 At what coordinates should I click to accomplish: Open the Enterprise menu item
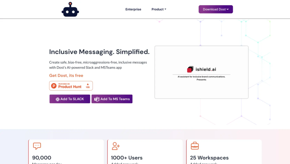133,9
